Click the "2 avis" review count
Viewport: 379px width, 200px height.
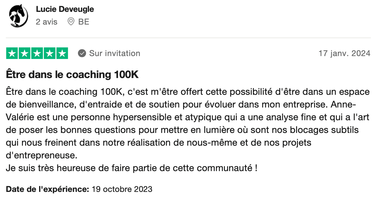coord(47,22)
